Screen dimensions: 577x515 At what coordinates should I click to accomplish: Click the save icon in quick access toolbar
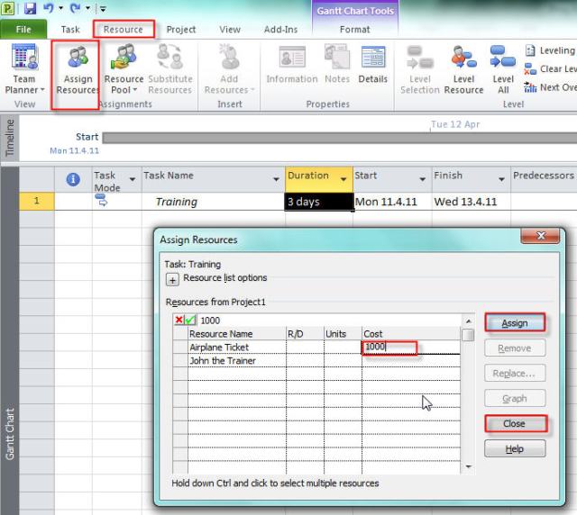(x=30, y=9)
